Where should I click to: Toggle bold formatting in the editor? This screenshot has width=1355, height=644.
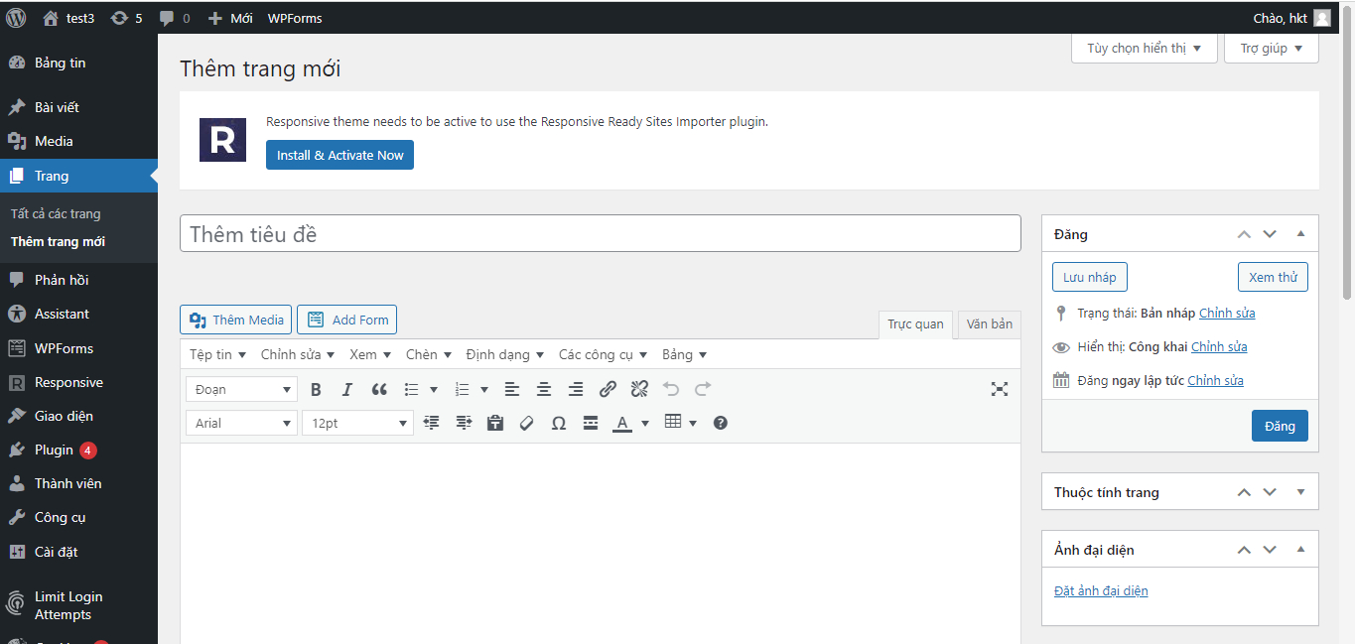[316, 389]
